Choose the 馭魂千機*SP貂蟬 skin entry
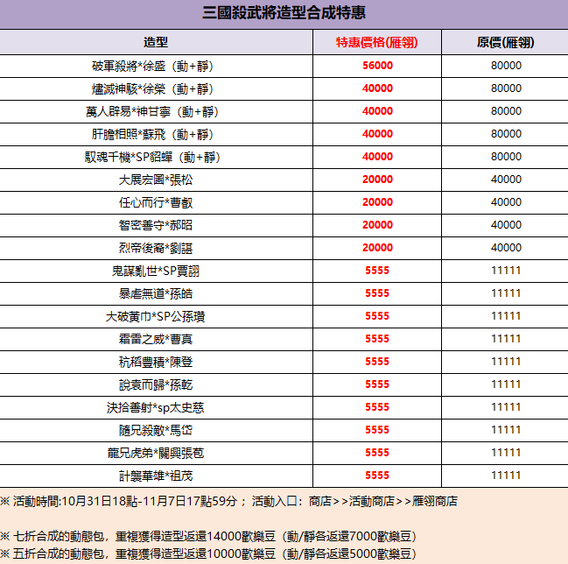This screenshot has height=564, width=568. (x=156, y=157)
